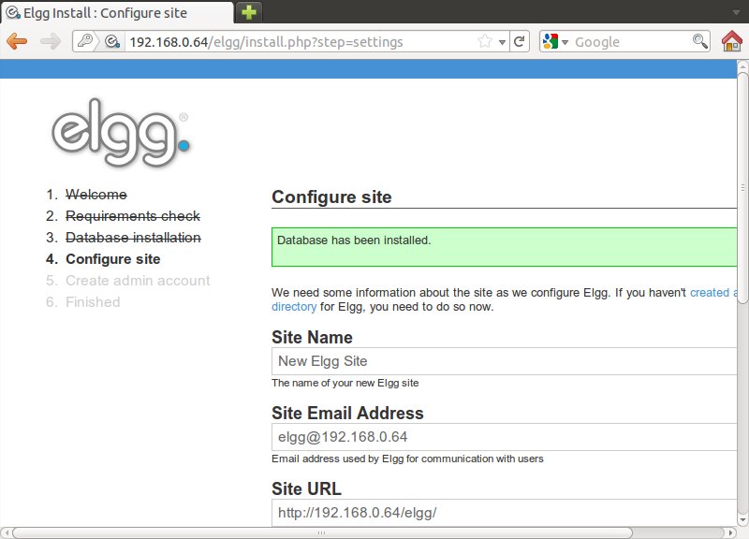Click the horizontal scrollbar thumb
This screenshot has height=539, width=749.
pyautogui.click(x=322, y=532)
